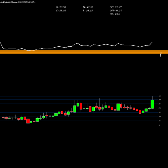The width and height of the screenshot is (168, 168).
Task: Click the price axis label 24
Action: pos(160,113)
